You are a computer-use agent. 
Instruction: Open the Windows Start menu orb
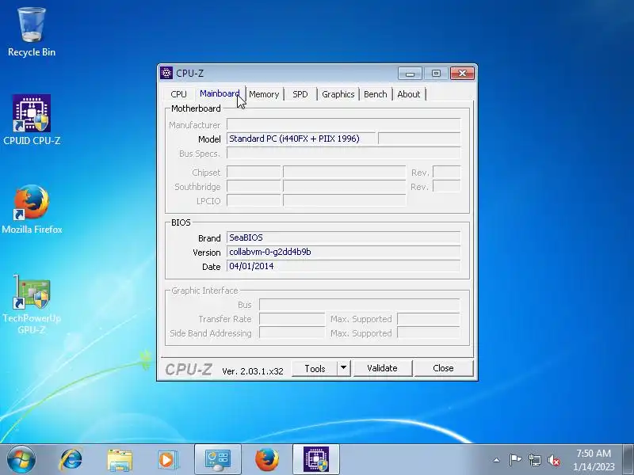(x=21, y=459)
